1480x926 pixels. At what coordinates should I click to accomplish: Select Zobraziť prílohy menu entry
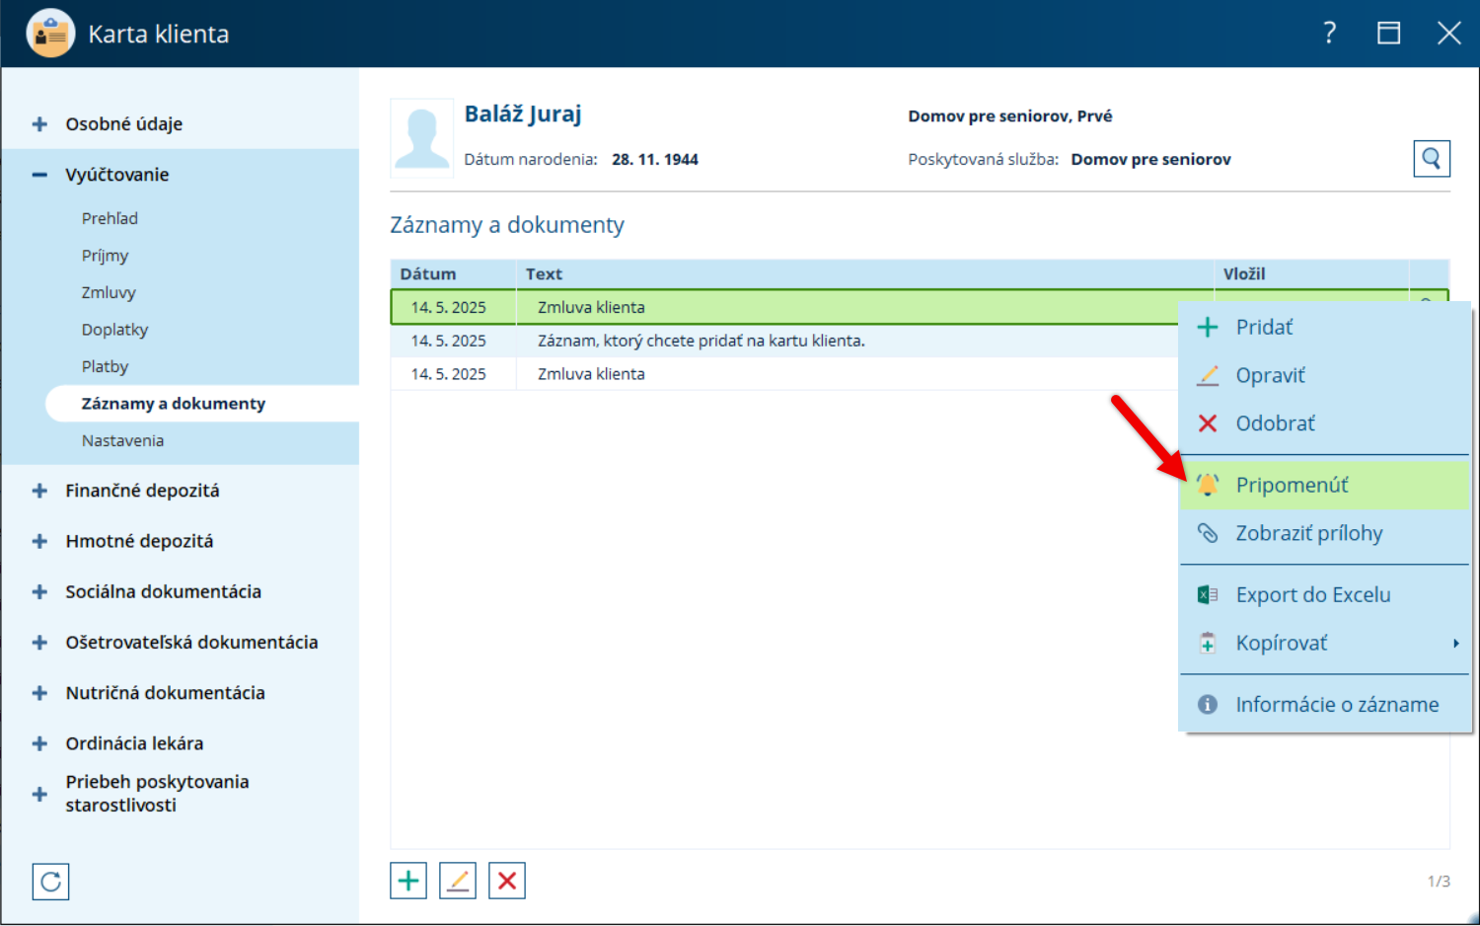pos(1325,533)
